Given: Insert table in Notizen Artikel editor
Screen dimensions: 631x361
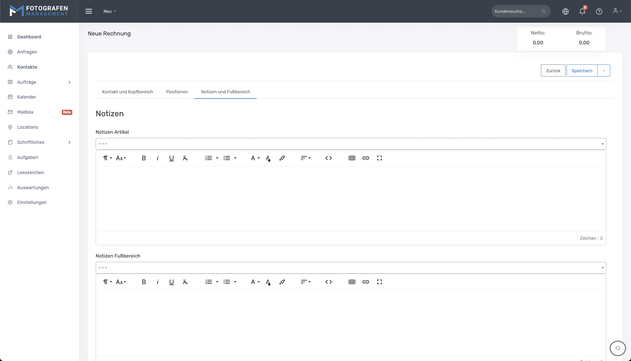Looking at the screenshot, I should [352, 158].
